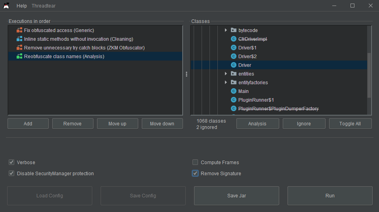Select Inline static methods without invocation row
This screenshot has height=212, width=379.
pos(95,39)
